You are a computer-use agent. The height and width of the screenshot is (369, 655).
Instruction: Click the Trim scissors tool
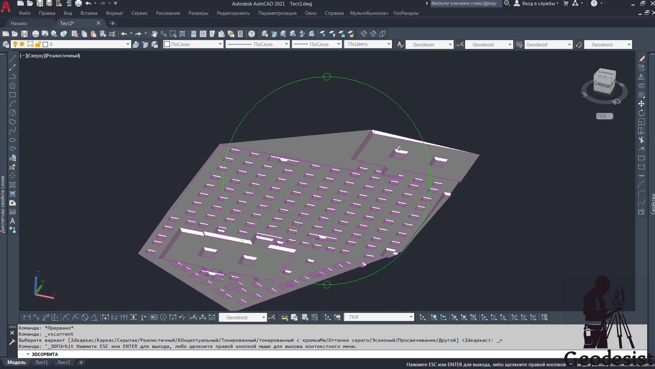click(x=641, y=140)
